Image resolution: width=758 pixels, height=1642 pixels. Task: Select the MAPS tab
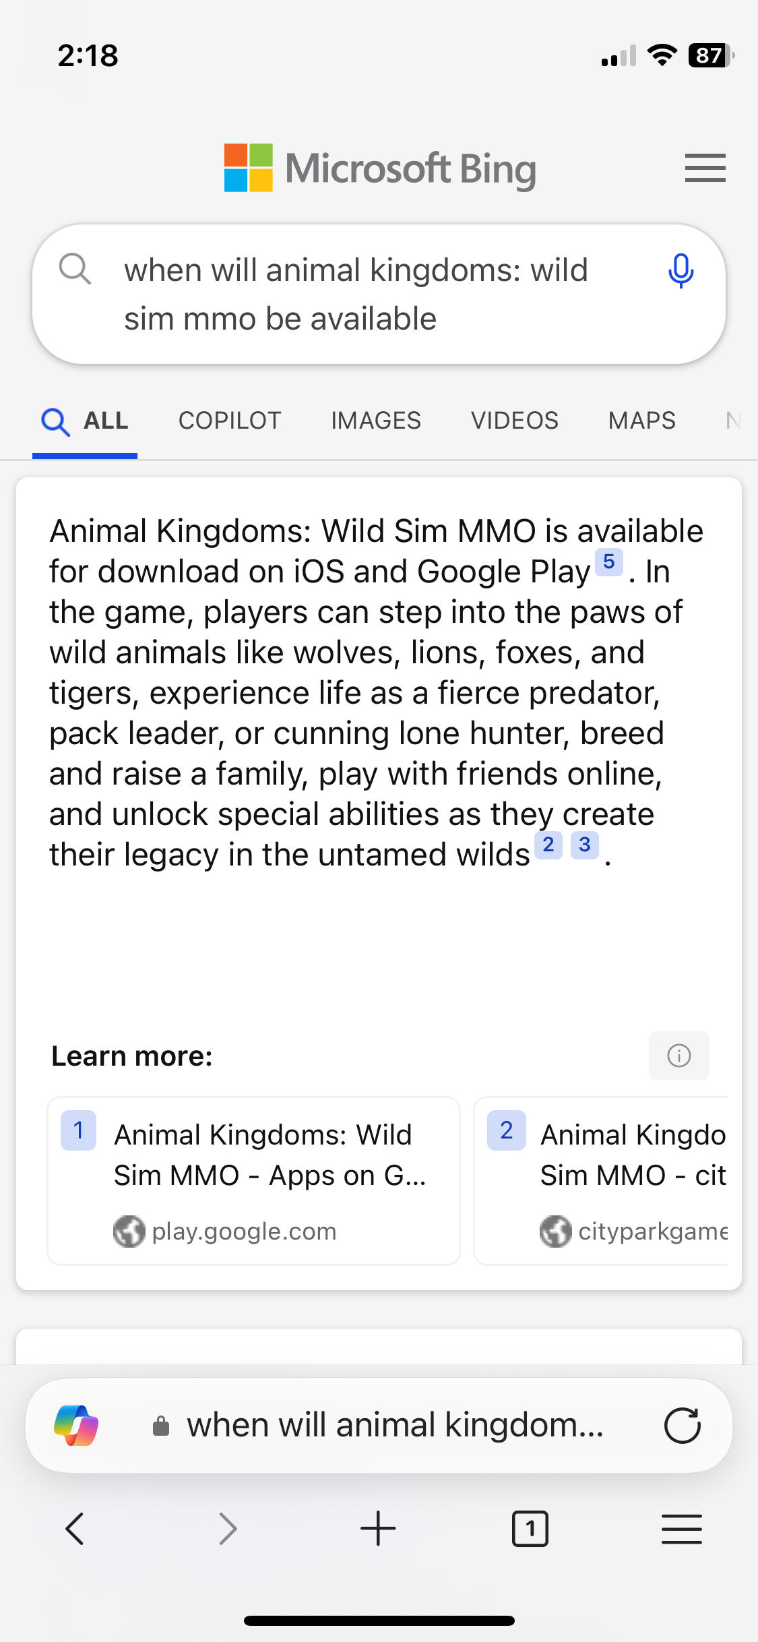click(641, 421)
